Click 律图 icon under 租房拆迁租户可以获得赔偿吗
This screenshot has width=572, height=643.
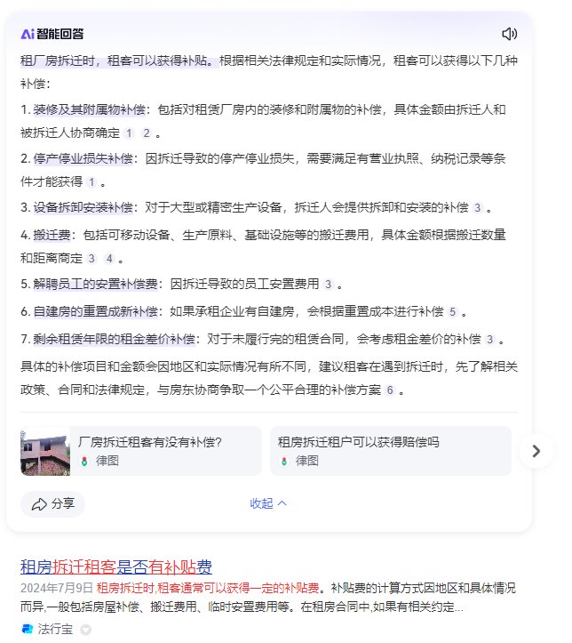(x=283, y=461)
